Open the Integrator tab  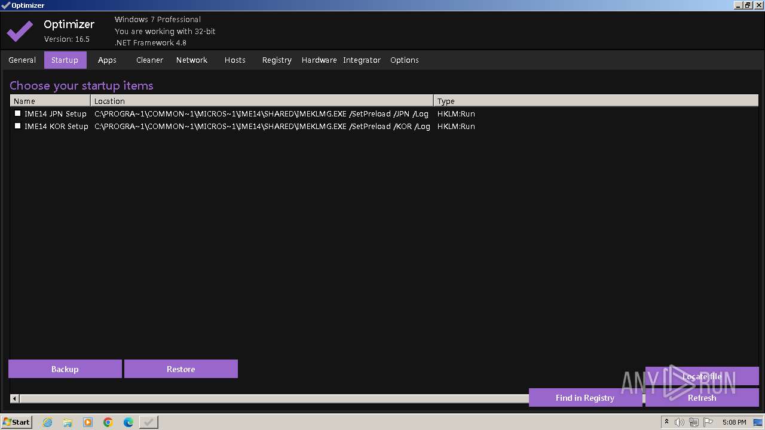[x=362, y=60]
